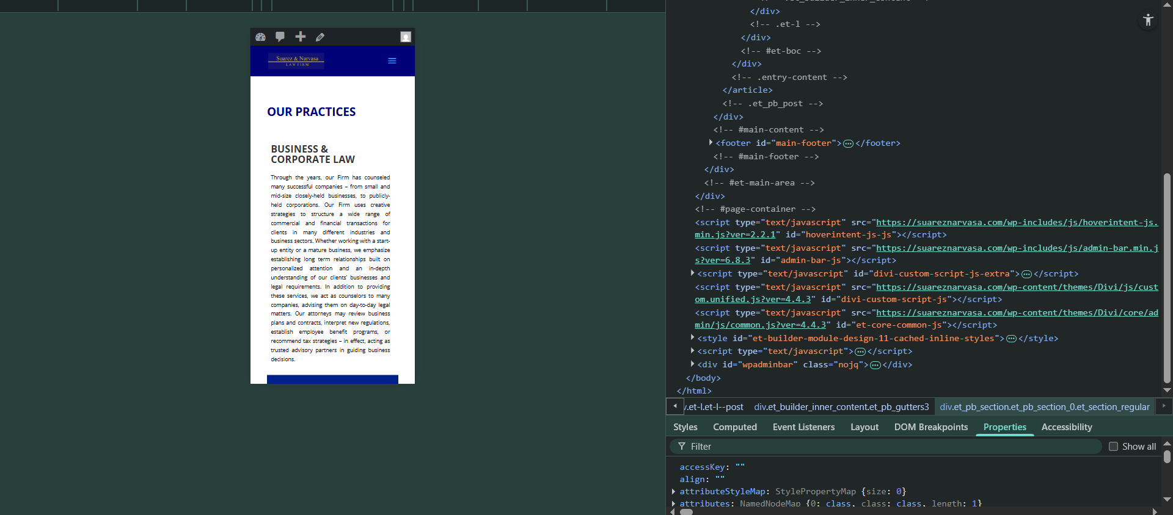Enable the Show all checkbox

1113,447
